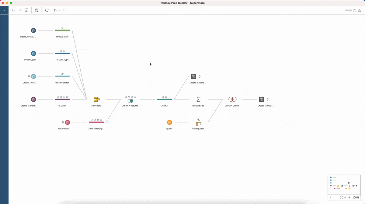
Task: Select the Returns (all) input step
Action: (x=68, y=122)
